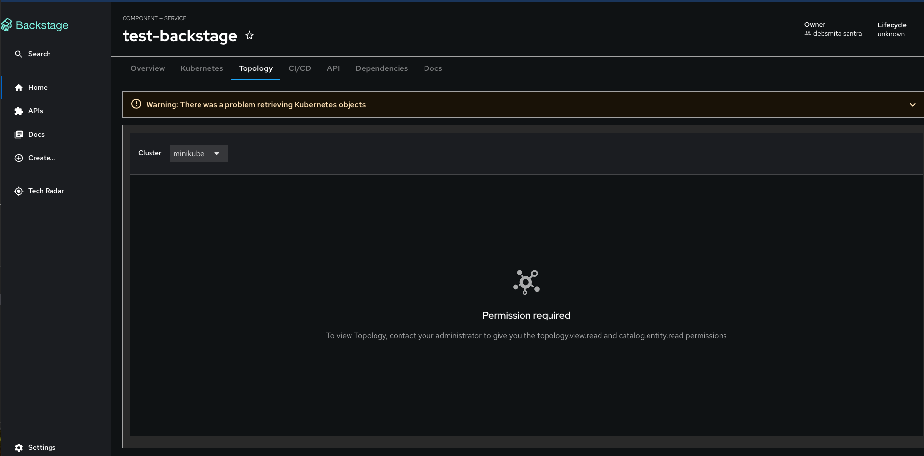Open Tech Radar in the sidebar

(56, 191)
